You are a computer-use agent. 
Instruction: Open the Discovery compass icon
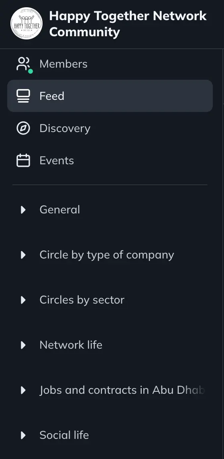point(23,128)
